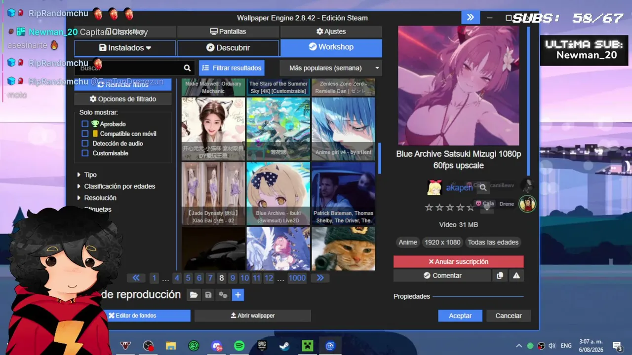Screen dimensions: 632x355
Task: Click the copy icon beside Comentar
Action: [500, 276]
